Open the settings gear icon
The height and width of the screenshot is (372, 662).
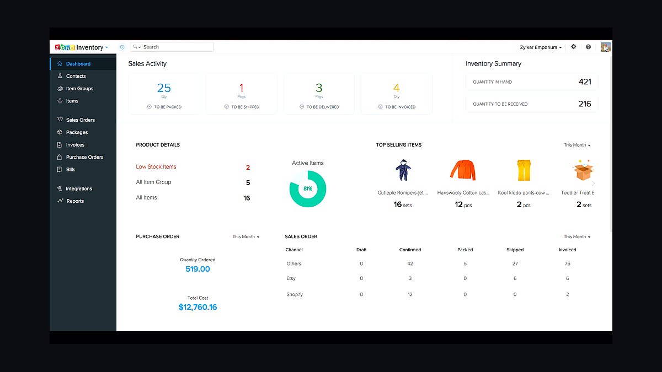coord(574,47)
